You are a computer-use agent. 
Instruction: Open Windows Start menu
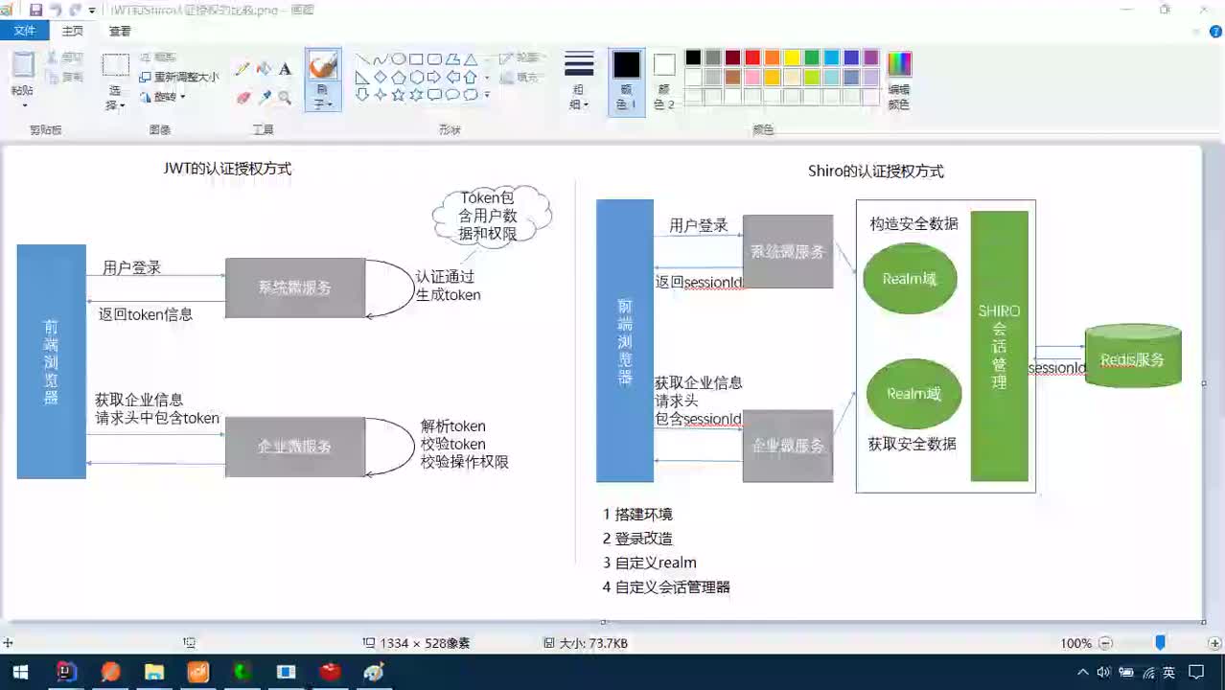coord(20,672)
